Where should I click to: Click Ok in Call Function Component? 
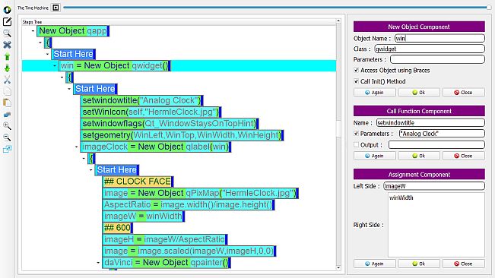419,156
